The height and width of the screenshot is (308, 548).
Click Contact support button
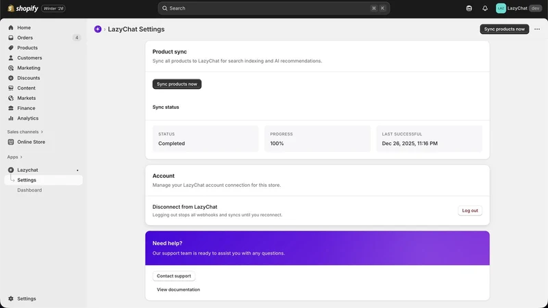tap(174, 277)
